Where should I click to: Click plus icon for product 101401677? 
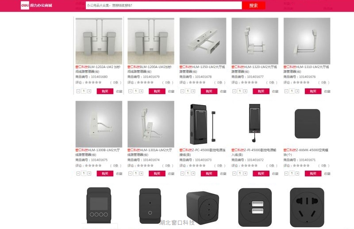tap(245, 91)
